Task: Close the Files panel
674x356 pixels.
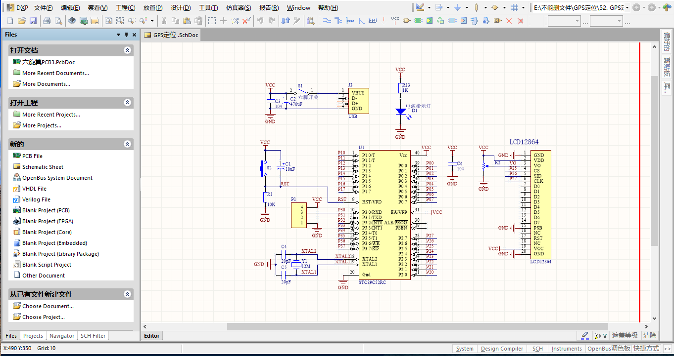Action: [134, 35]
